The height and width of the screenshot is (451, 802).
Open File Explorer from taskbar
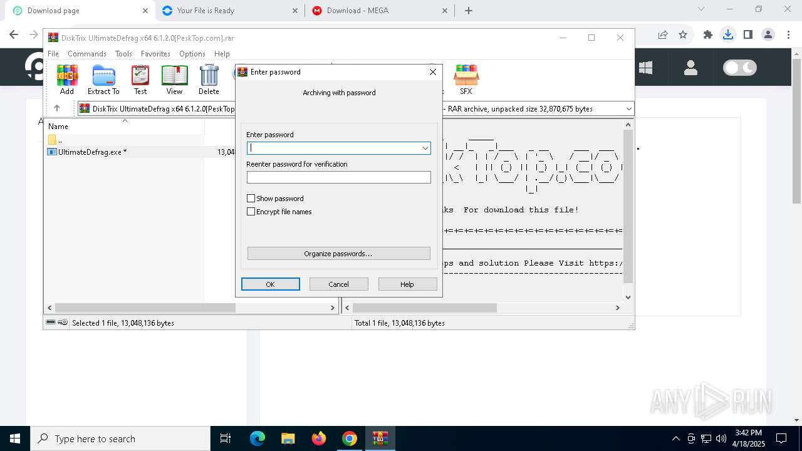288,438
